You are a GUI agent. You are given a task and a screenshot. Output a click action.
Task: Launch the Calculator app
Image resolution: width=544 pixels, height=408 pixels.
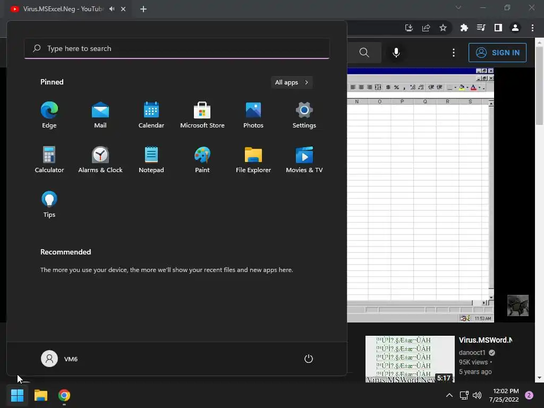point(49,160)
